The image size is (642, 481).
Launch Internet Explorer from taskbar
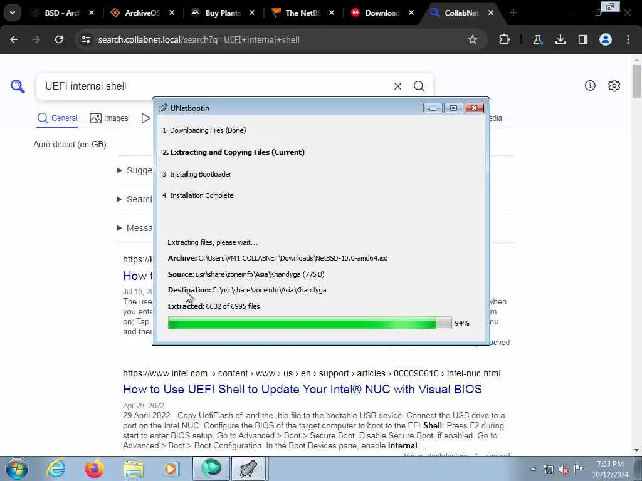tap(56, 468)
